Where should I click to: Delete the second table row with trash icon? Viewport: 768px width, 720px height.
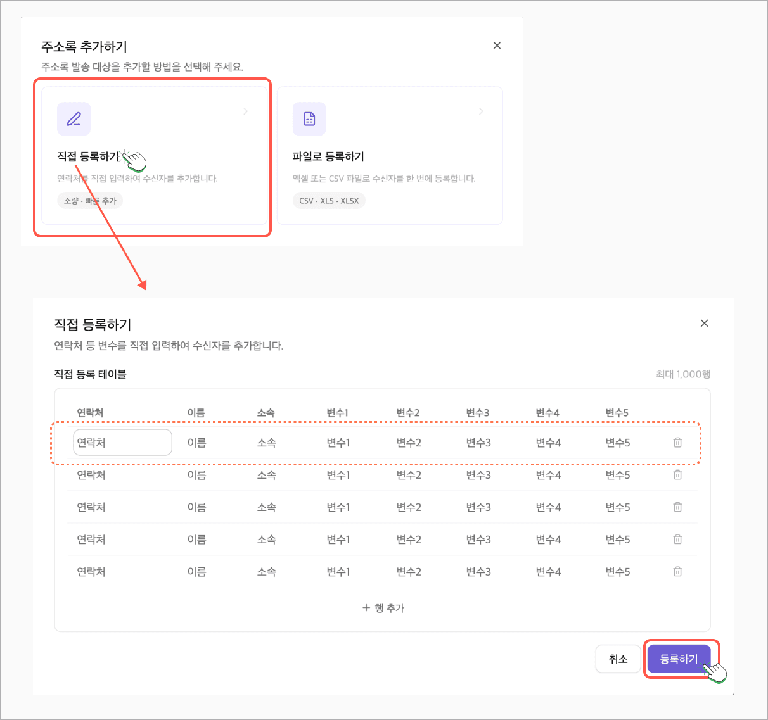677,475
